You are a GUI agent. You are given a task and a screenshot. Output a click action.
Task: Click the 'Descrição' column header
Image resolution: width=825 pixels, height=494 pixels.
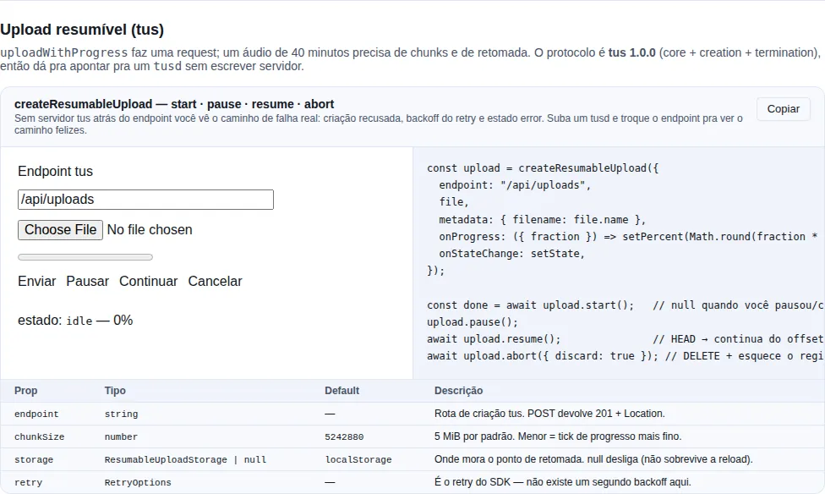click(x=458, y=391)
